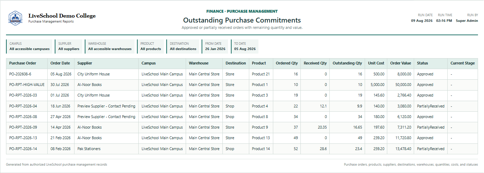Click Approved status in PO-RPT-HIGH-VALUE row
This screenshot has width=484, height=173.
tap(425, 85)
